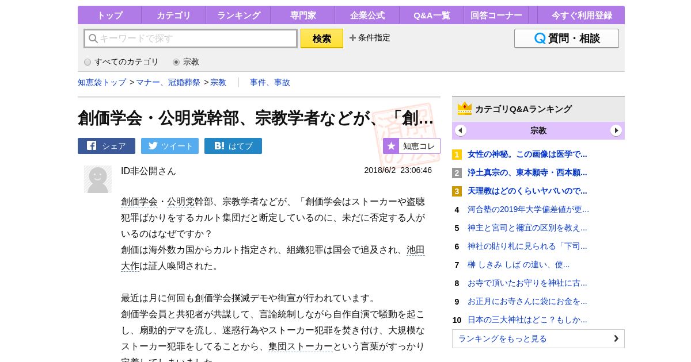The width and height of the screenshot is (691, 362).
Task: Open ranking item 榊 しきみ しば の違い、使...
Action: point(519,265)
